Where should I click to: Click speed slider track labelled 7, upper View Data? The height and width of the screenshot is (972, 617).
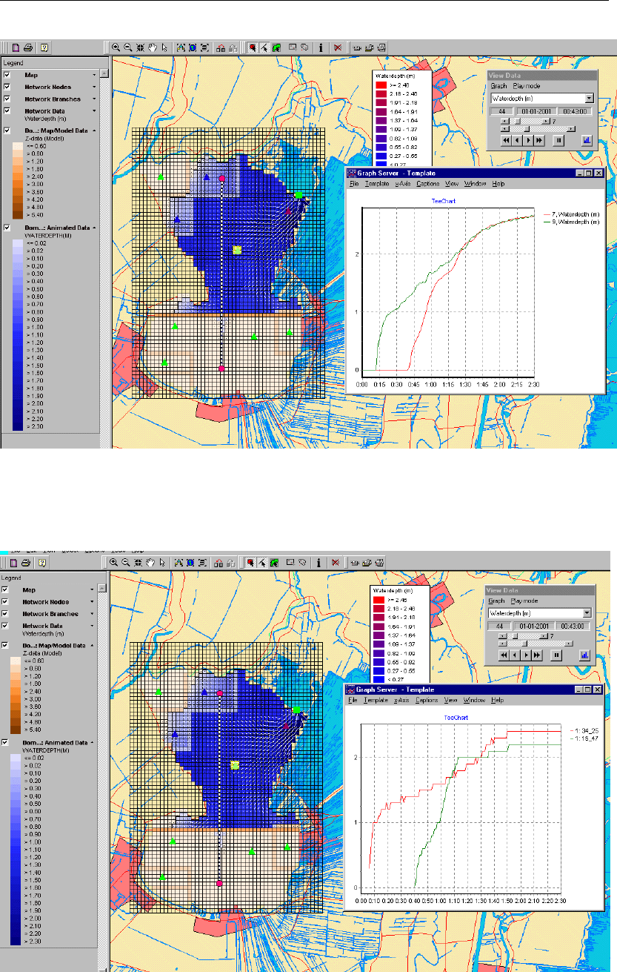(525, 120)
